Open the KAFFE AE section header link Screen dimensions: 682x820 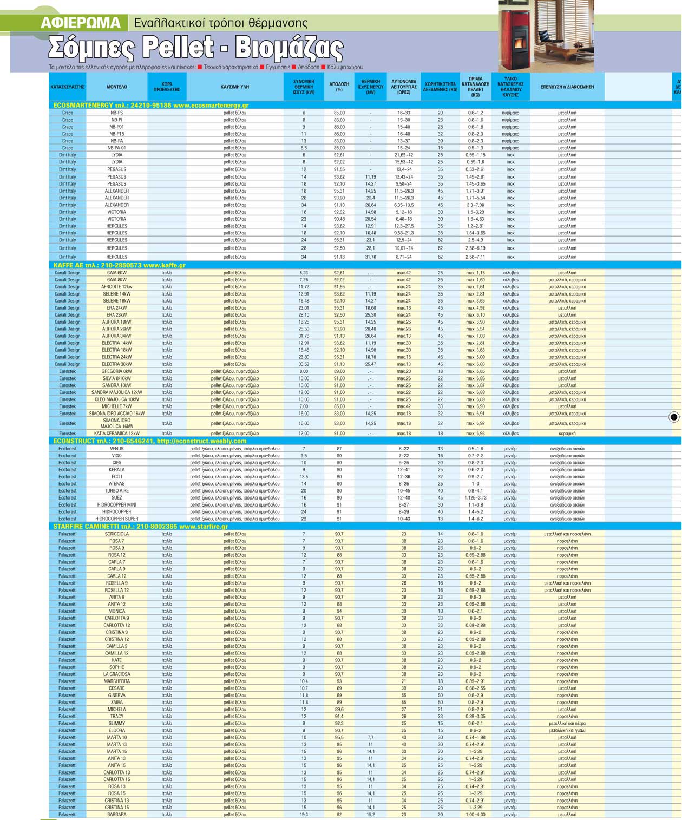tap(120, 265)
